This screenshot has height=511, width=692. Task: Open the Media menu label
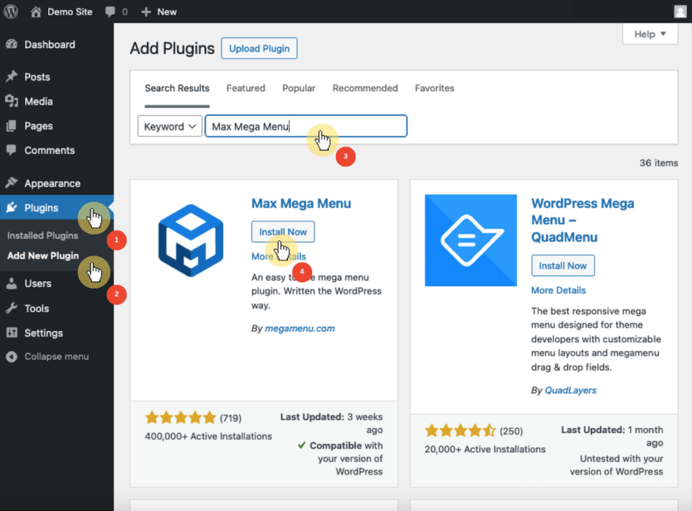(x=39, y=101)
